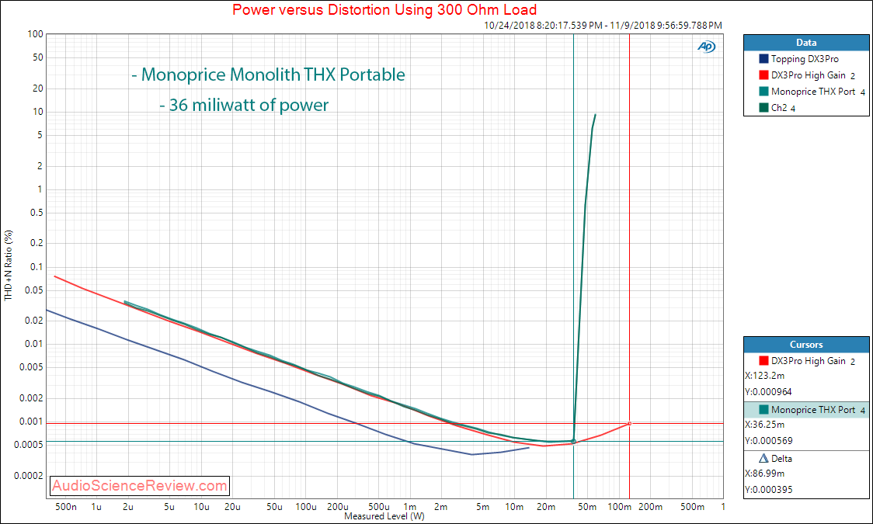Select the dark green Ch2 swatch in Data legend

tap(764, 107)
